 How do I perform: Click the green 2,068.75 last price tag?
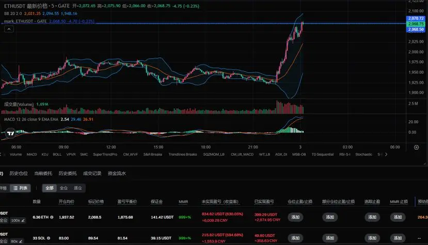pyautogui.click(x=416, y=24)
